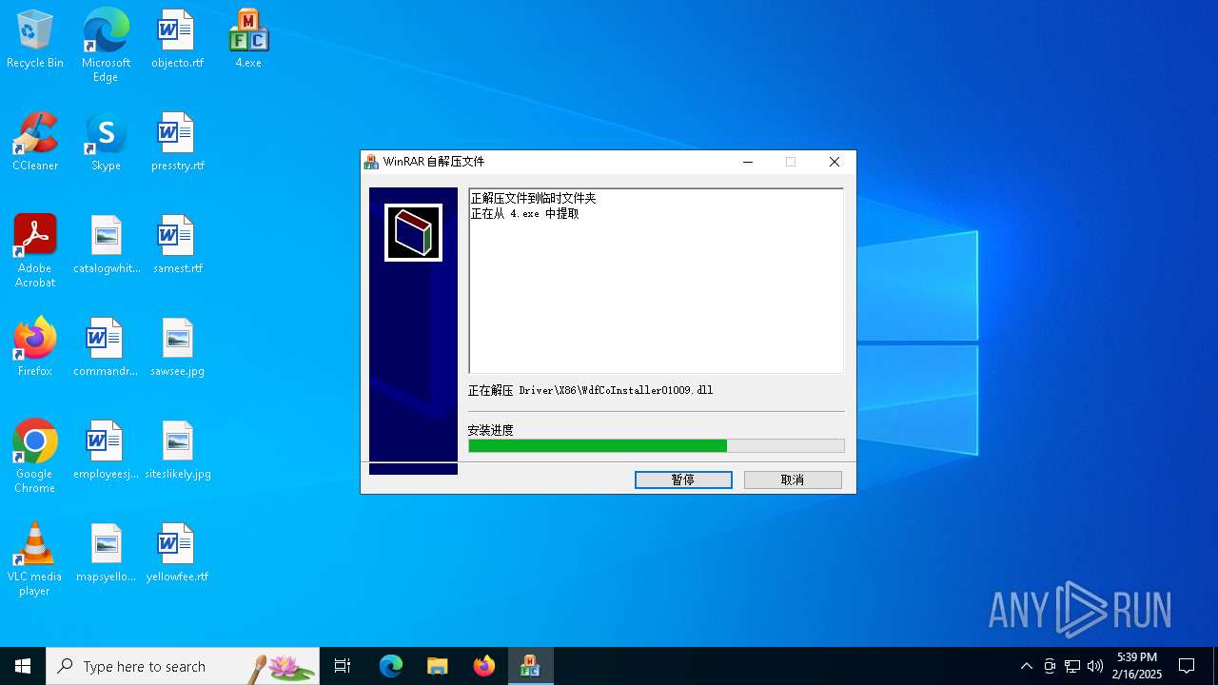Open the Recycle Bin desktop icon
Viewport: 1218px width, 685px height.
point(35,39)
